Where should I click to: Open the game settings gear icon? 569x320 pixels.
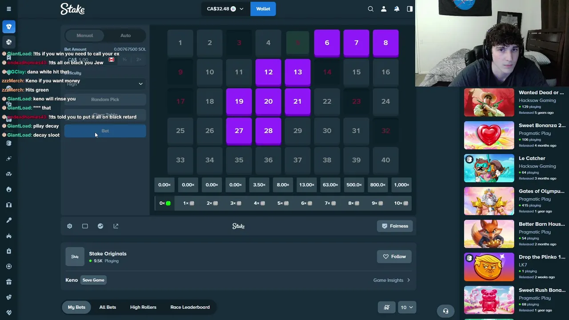[69, 226]
